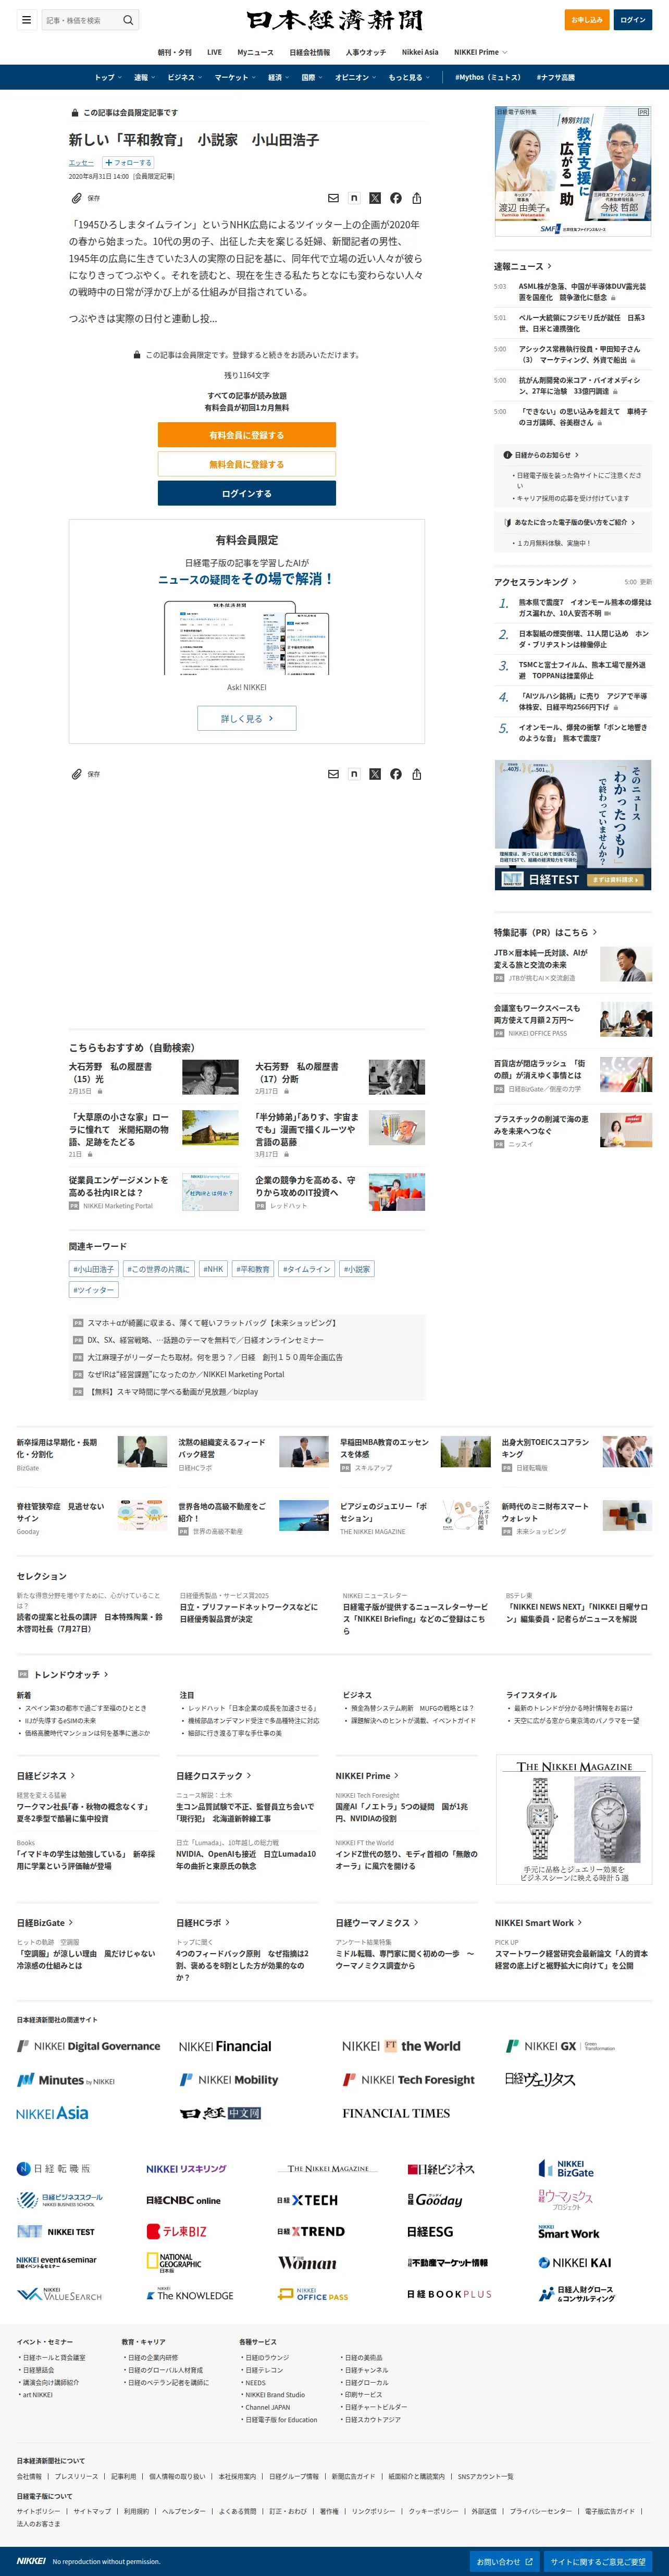Click the お問い合わせ button in the footer
This screenshot has height=2576, width=669.
tap(505, 2561)
